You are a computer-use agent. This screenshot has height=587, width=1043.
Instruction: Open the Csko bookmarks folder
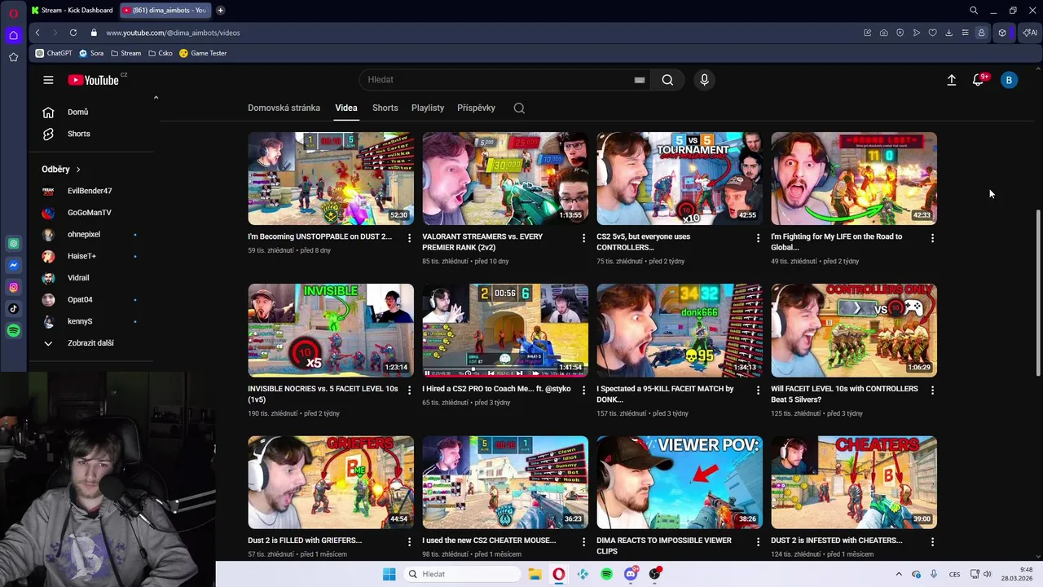tap(161, 53)
